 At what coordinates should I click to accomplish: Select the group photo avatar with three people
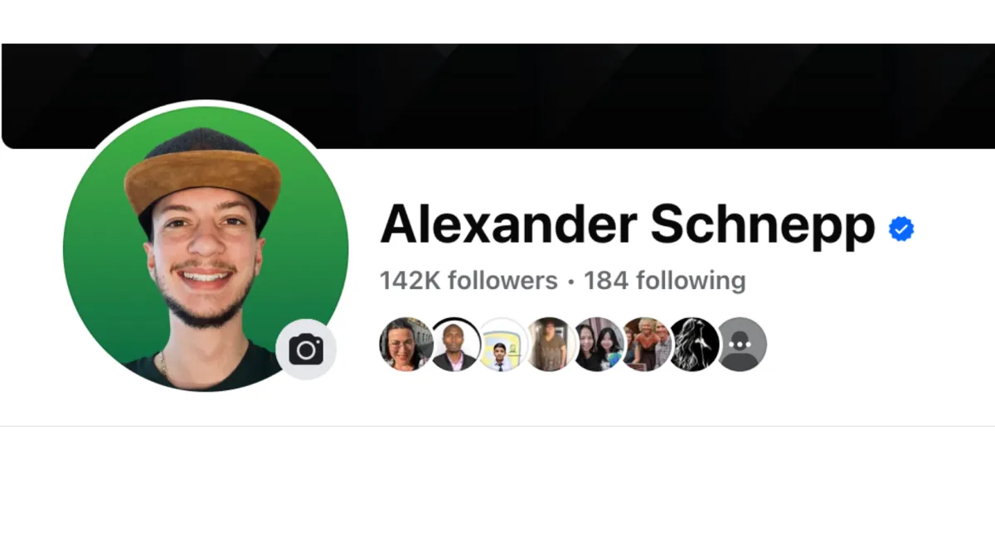pos(646,345)
